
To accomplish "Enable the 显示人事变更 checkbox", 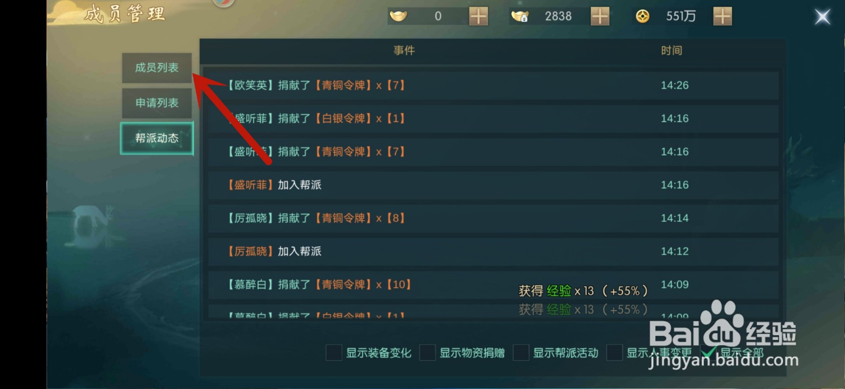I will click(614, 353).
